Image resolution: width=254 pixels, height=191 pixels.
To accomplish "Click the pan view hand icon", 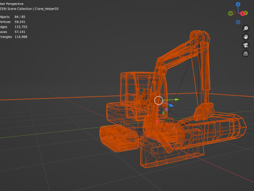I will [246, 37].
